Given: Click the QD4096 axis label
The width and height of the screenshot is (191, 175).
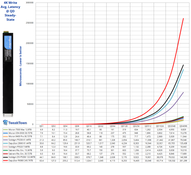Looking at the screenshot, I should (x=183, y=126).
